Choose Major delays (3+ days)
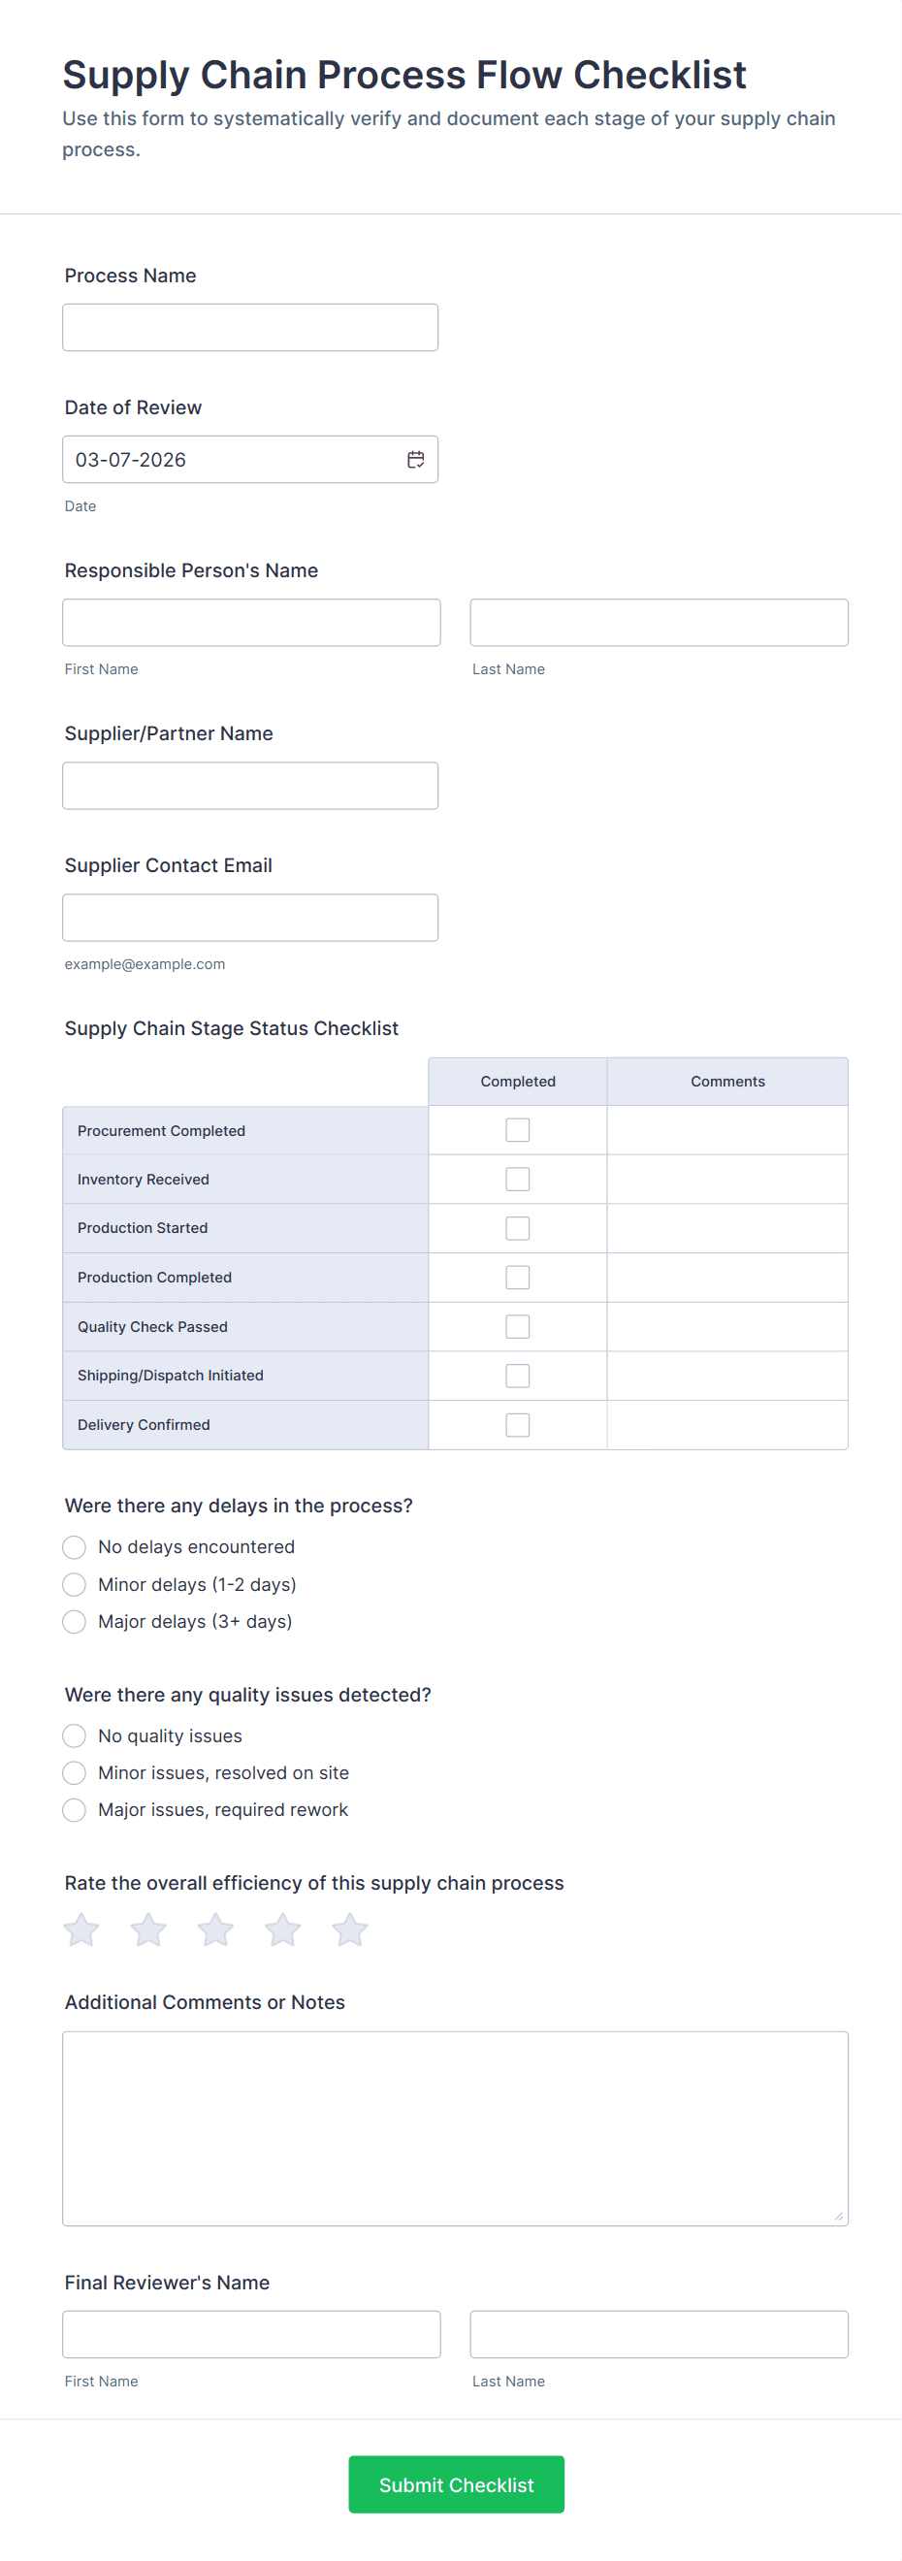902x2561 pixels. tap(75, 1622)
